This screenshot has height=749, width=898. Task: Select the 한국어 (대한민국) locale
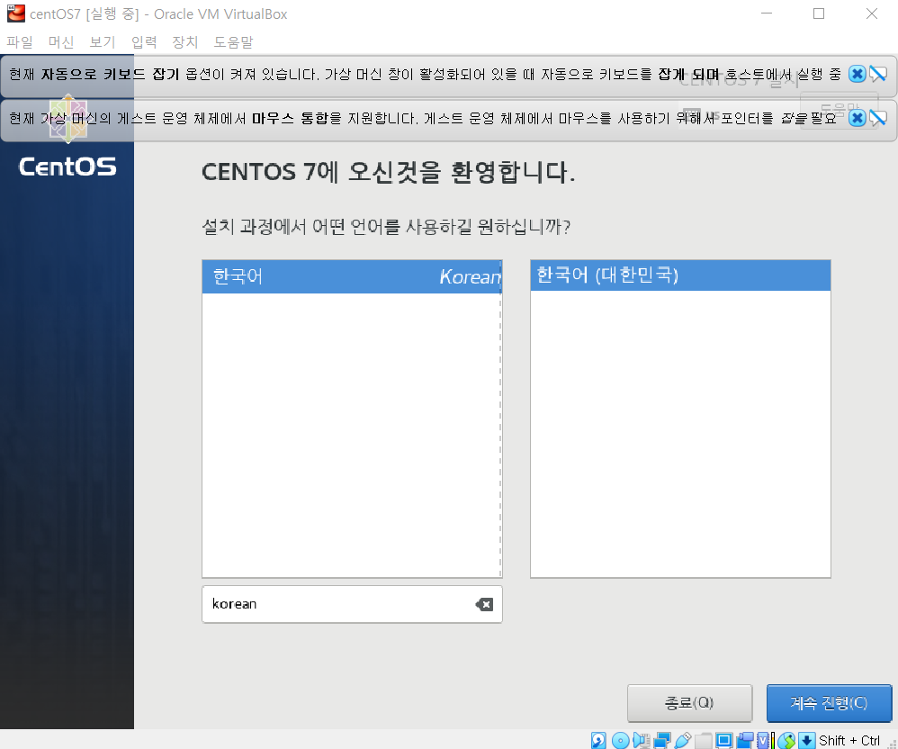680,275
